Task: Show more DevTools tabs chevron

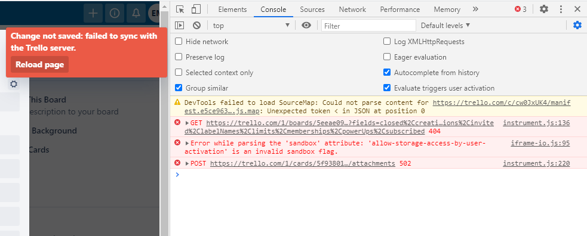Action: pyautogui.click(x=475, y=10)
